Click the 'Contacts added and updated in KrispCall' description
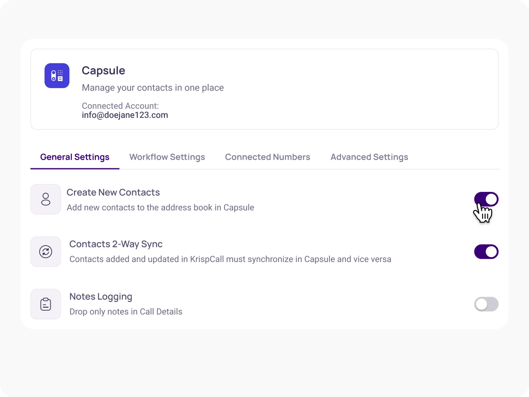Image resolution: width=529 pixels, height=397 pixels. (230, 259)
